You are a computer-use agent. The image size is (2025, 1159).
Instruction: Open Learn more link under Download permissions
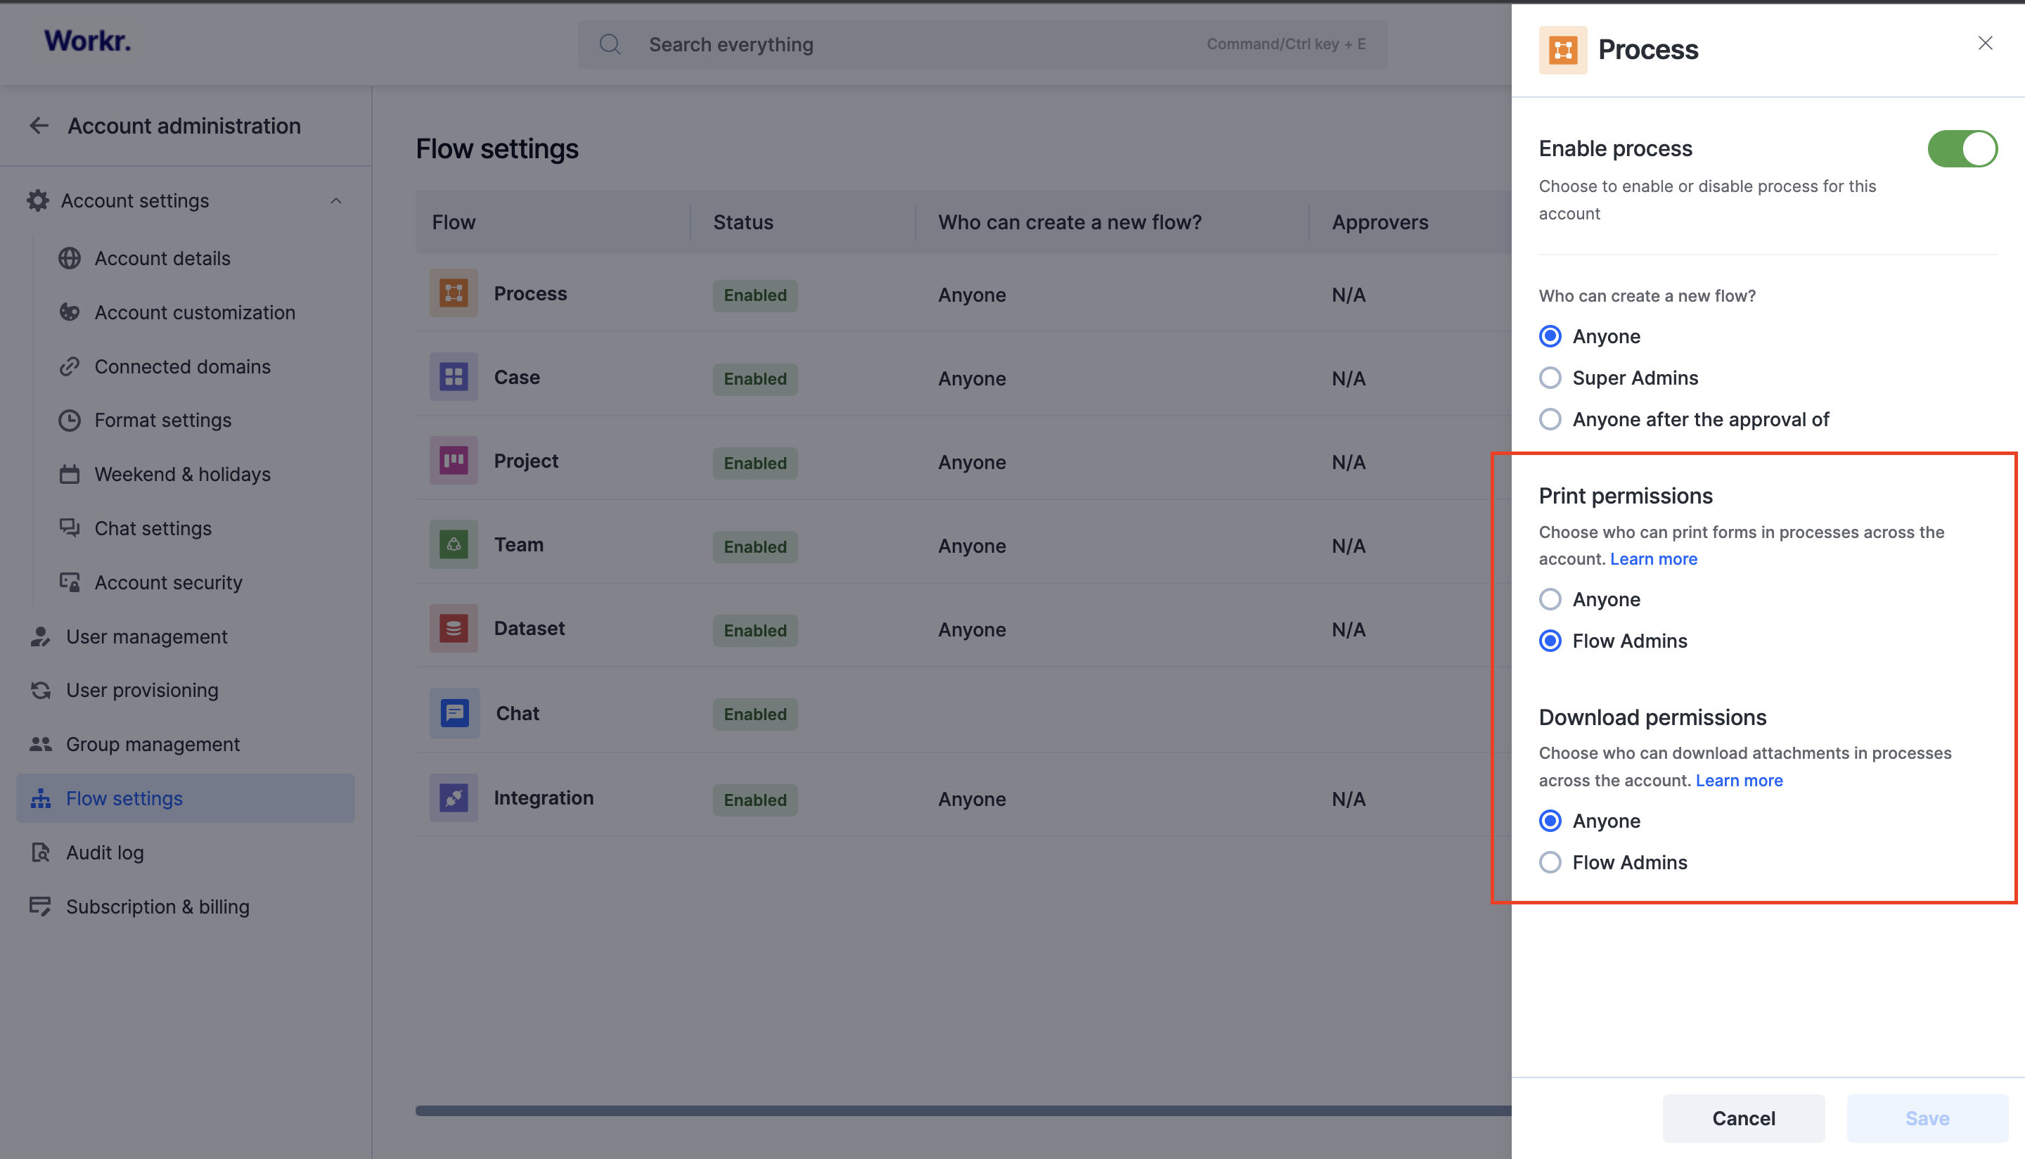1740,780
